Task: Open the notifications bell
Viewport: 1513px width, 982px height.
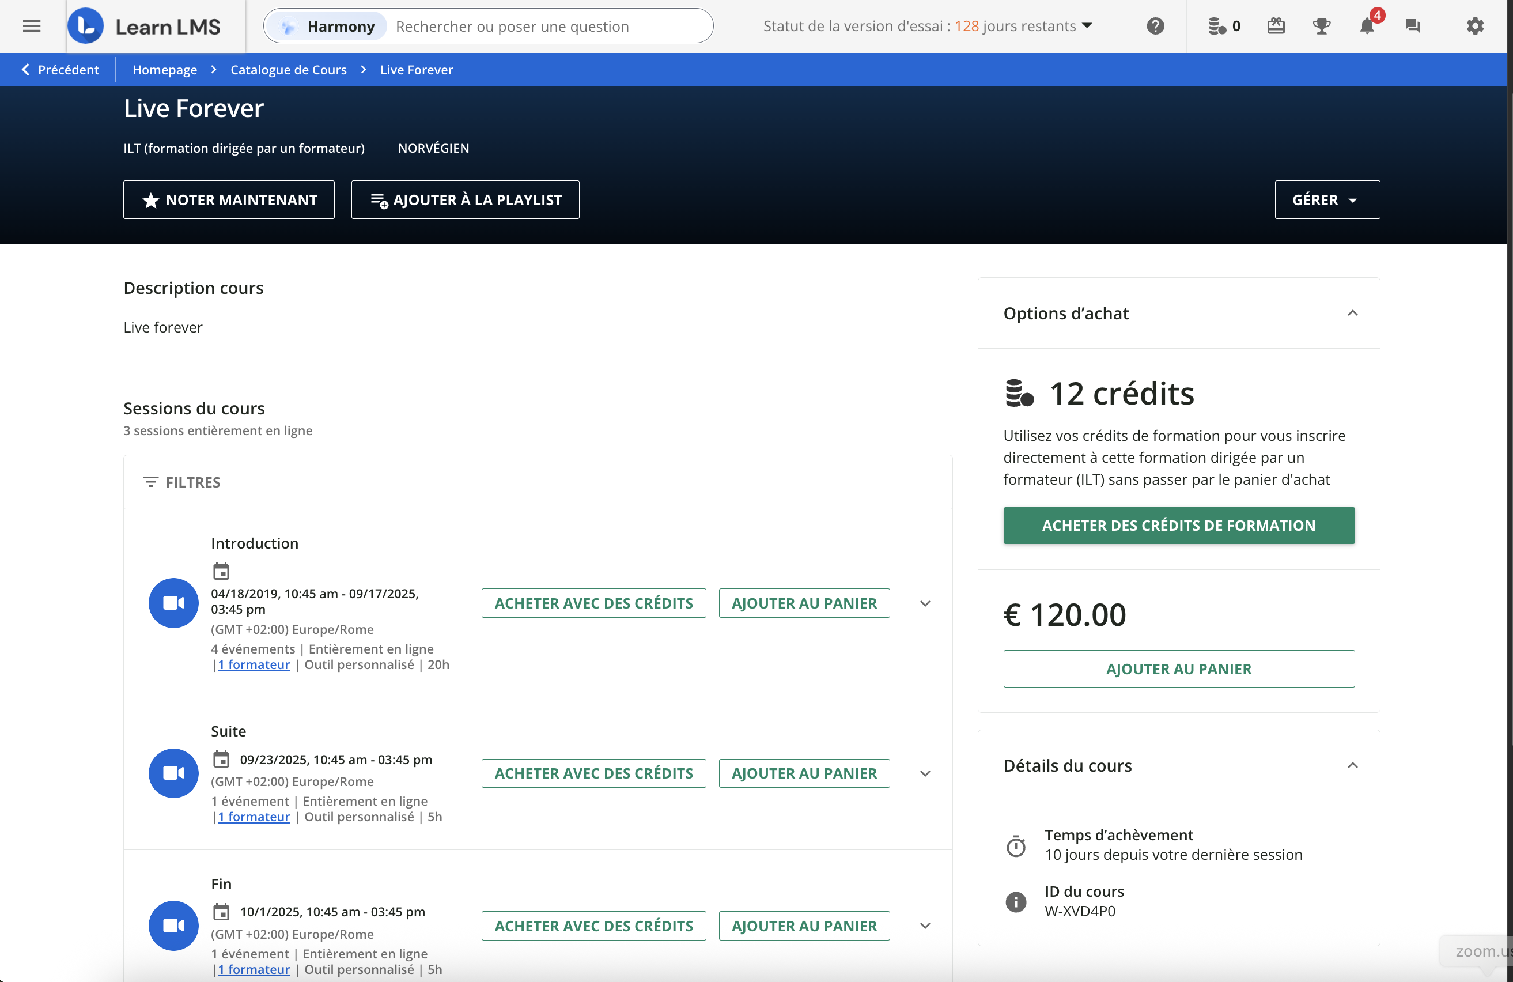Action: tap(1367, 26)
